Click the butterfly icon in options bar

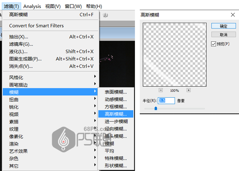(x=105, y=15)
